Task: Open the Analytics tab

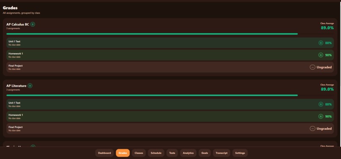Action: pos(188,153)
